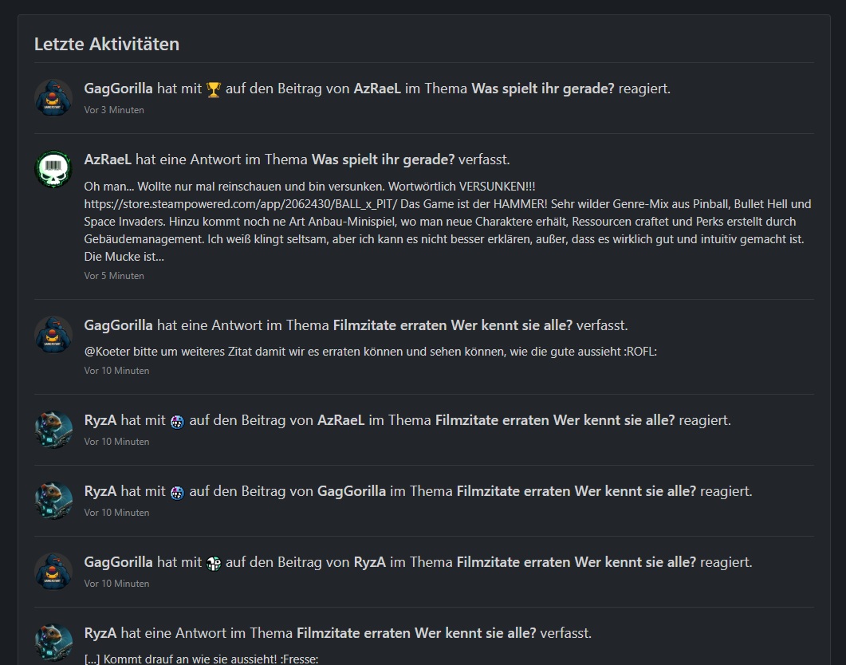Click the trophy reaction emoji
The image size is (846, 665).
pos(214,89)
